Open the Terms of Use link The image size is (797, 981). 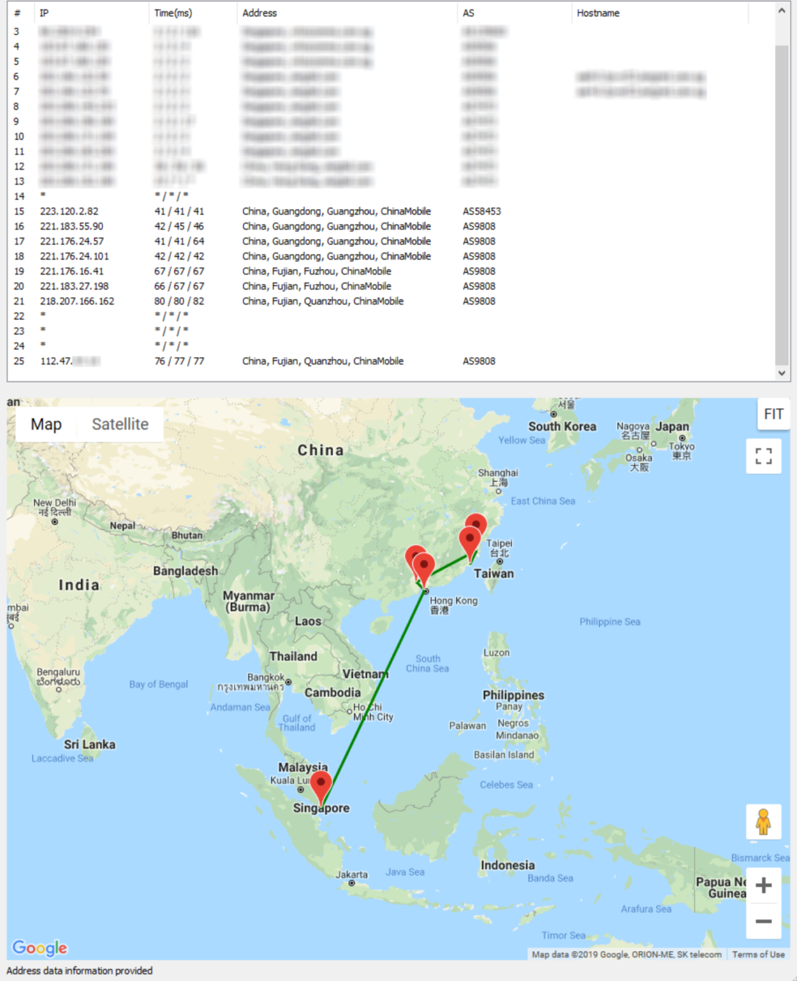(758, 954)
